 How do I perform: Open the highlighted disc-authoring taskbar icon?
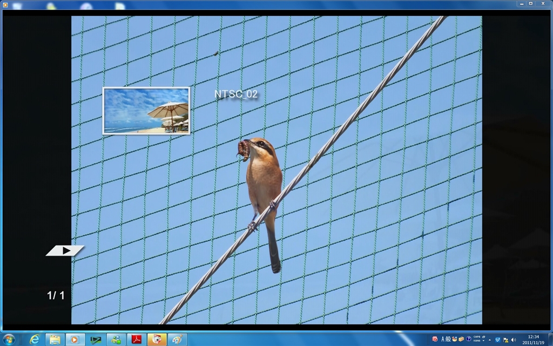tap(157, 340)
